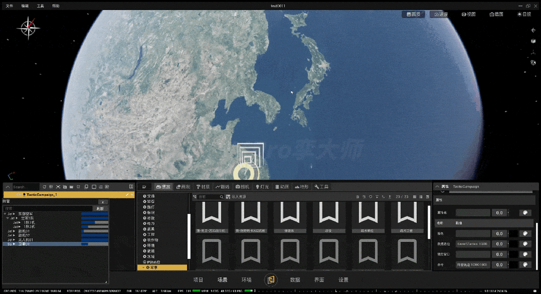
Task: Select the 战术单位 asset thumbnail
Action: (368, 217)
